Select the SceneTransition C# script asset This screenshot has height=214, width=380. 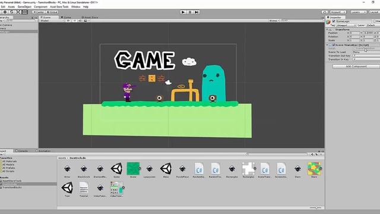pyautogui.click(x=265, y=170)
